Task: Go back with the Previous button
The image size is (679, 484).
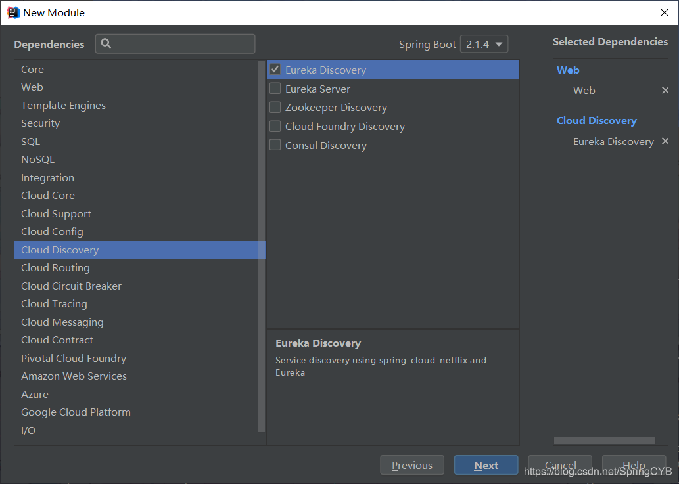Action: click(412, 465)
